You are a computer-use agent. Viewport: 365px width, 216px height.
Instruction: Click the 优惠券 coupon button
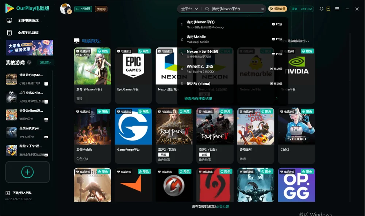(x=101, y=9)
